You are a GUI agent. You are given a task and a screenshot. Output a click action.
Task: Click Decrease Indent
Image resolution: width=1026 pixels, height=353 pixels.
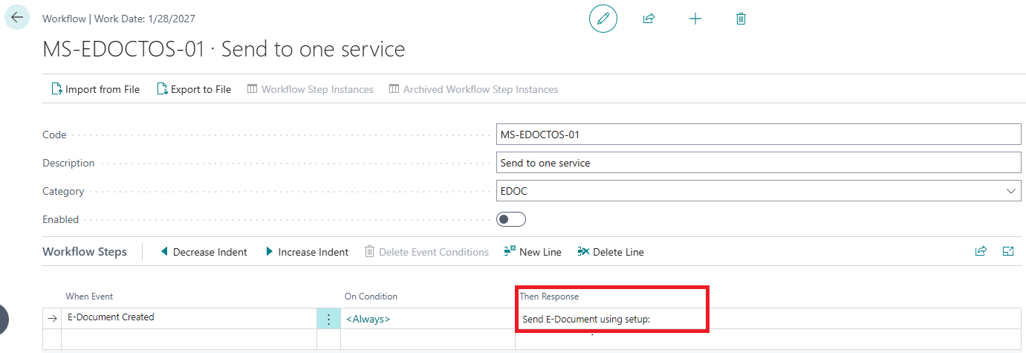click(204, 252)
